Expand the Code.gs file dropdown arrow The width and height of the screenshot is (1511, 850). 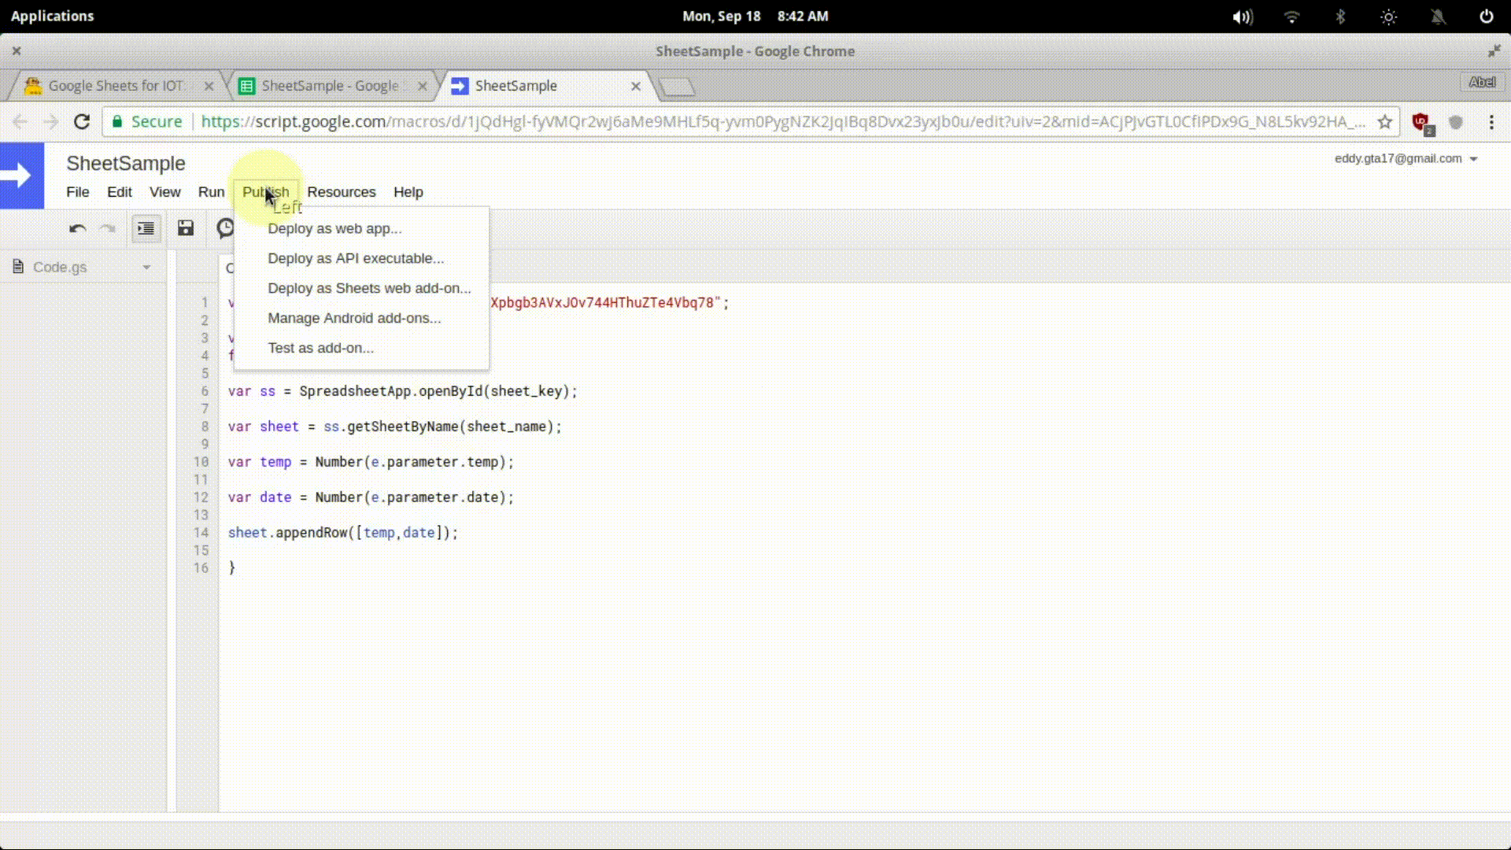pyautogui.click(x=146, y=268)
